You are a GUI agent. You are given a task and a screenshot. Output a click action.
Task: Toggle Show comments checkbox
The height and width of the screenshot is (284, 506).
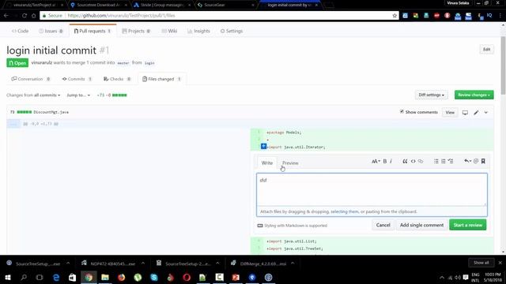[x=402, y=112]
